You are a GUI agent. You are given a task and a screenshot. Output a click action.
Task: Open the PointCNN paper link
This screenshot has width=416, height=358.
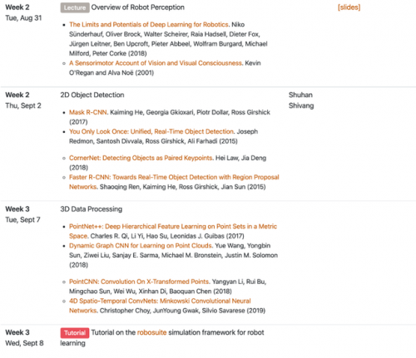pos(139,282)
